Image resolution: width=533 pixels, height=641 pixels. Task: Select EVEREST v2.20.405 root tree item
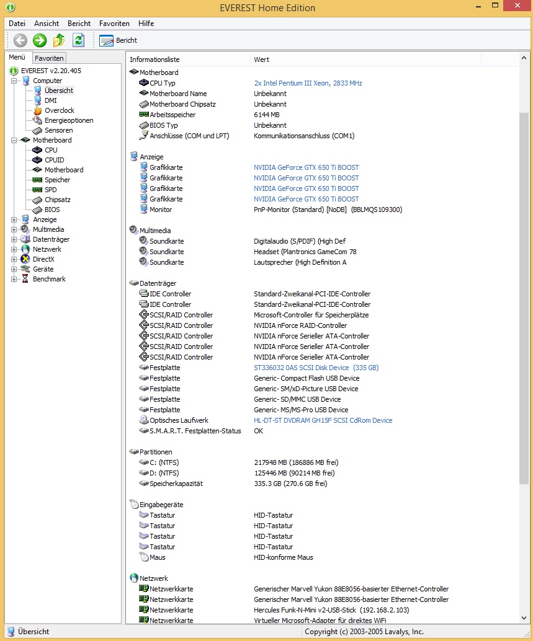coord(51,71)
